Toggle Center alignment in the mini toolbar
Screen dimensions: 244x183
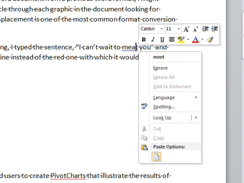(x=172, y=40)
